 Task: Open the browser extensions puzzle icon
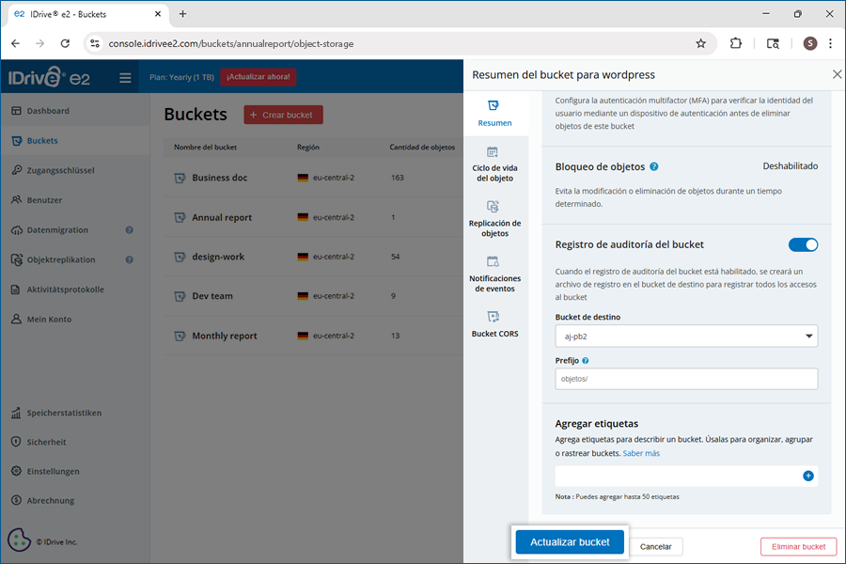(x=736, y=44)
